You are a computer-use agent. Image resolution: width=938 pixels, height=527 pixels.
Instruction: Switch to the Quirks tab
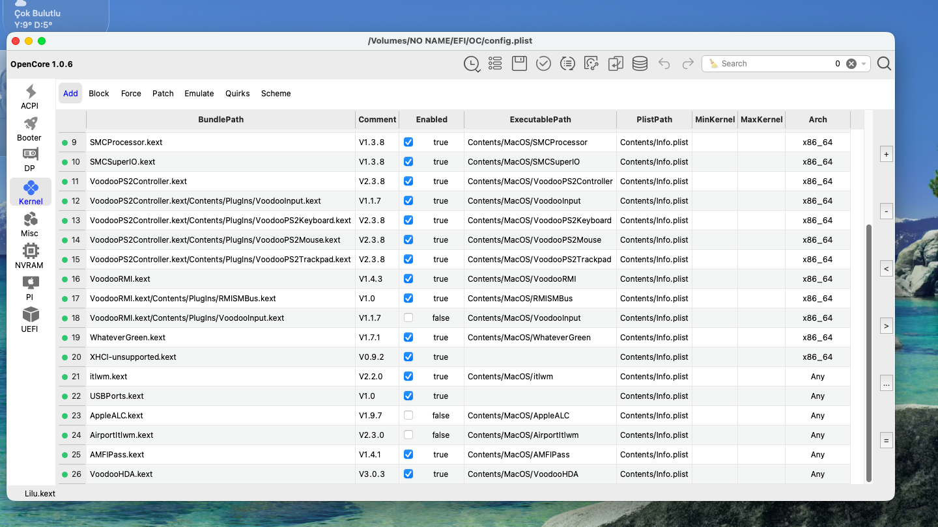click(x=237, y=93)
